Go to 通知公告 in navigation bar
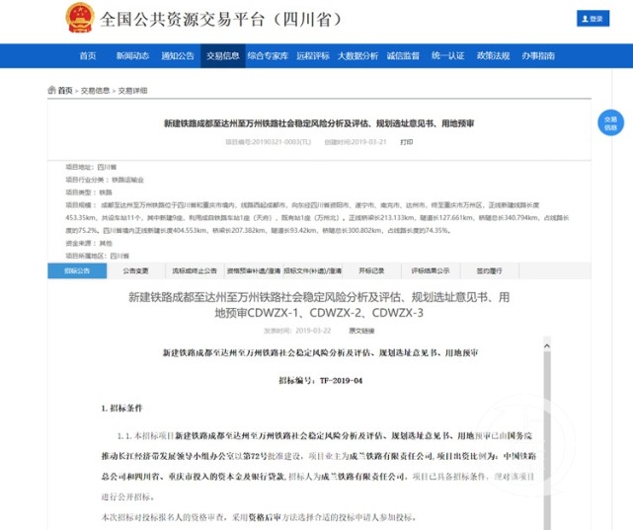 [178, 55]
